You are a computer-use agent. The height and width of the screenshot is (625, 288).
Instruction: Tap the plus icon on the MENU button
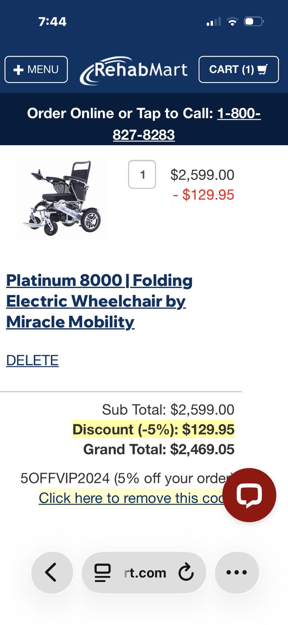click(18, 69)
